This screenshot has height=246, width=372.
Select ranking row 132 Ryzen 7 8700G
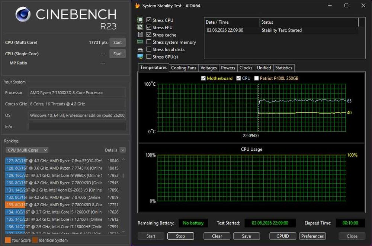pos(62,197)
